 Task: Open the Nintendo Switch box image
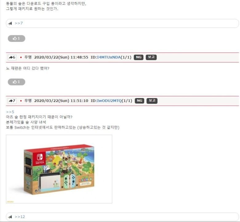59,169
